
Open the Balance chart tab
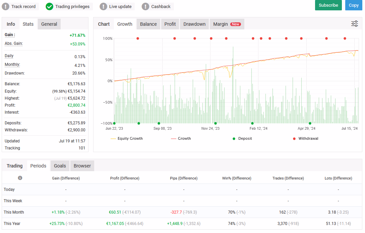pyautogui.click(x=148, y=24)
